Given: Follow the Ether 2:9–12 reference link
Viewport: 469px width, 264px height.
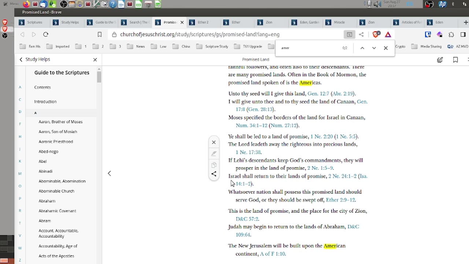Looking at the screenshot, I should (340, 200).
